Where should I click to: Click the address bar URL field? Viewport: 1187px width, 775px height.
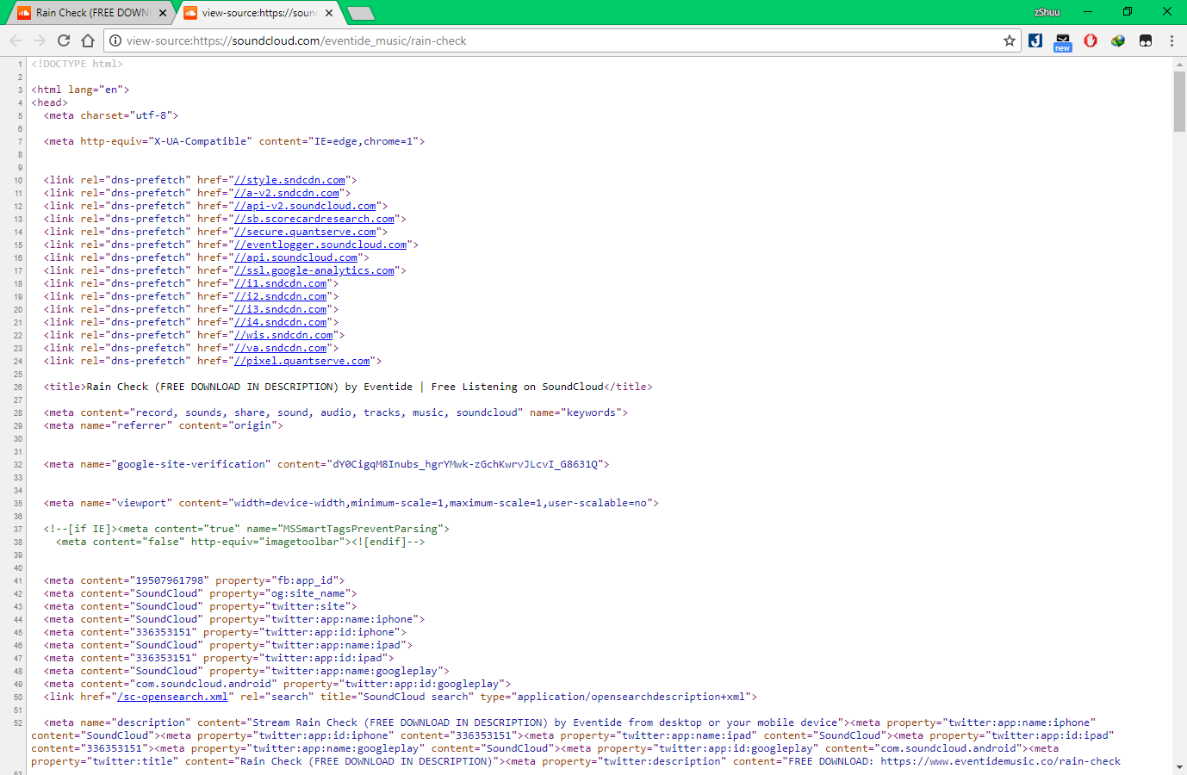pyautogui.click(x=560, y=40)
